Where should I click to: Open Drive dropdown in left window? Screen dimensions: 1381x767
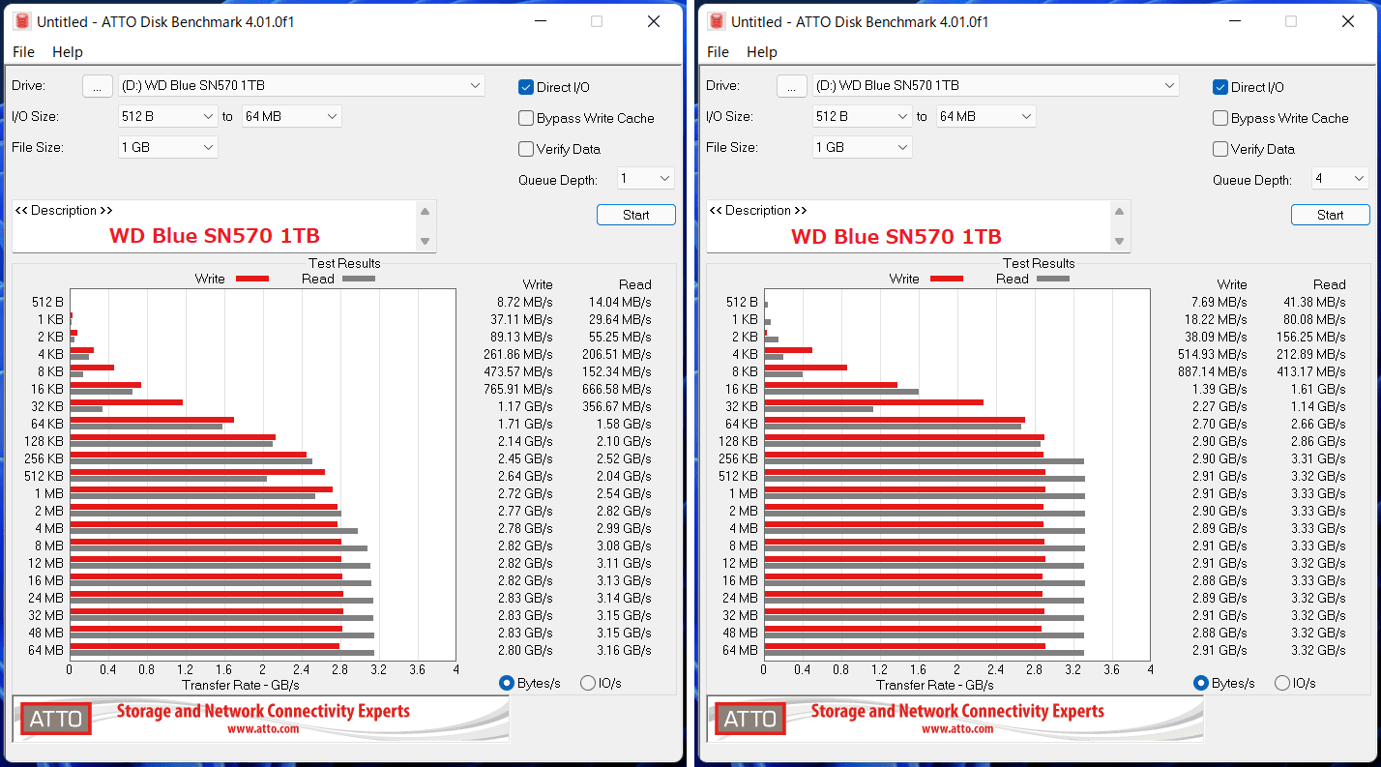coord(301,85)
